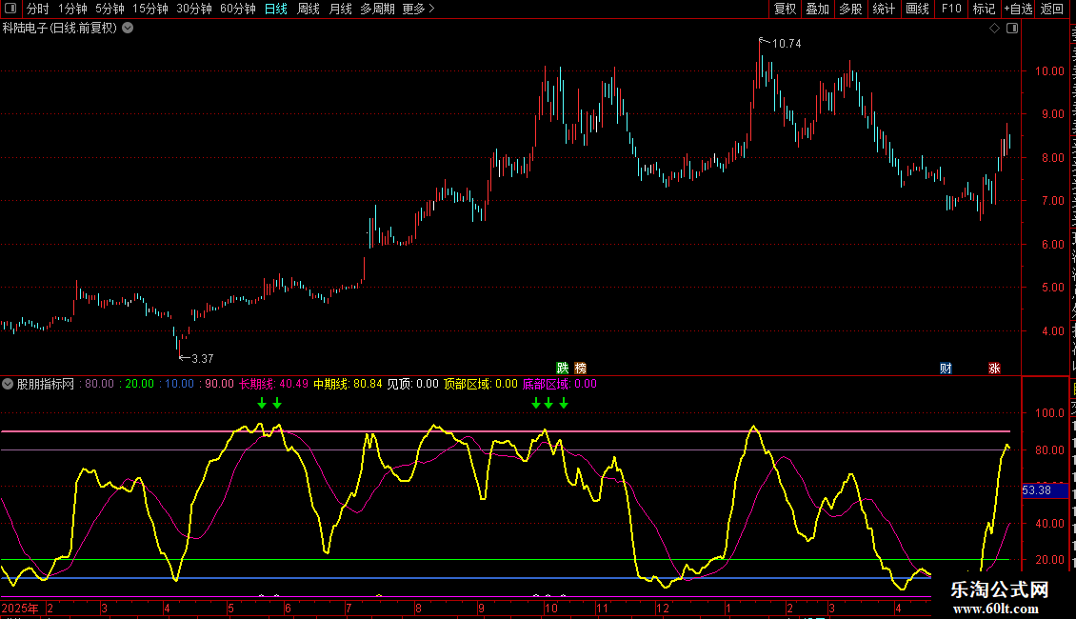Screen dimensions: 1076x619
Task: Click the 返回 back button
Action: pyautogui.click(x=1051, y=9)
